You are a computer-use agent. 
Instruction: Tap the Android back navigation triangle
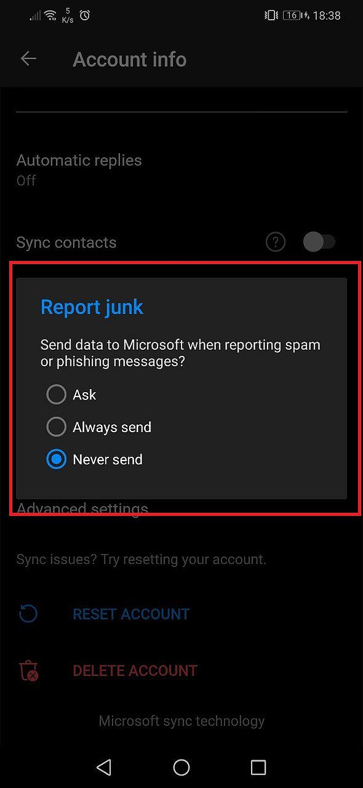click(x=104, y=767)
